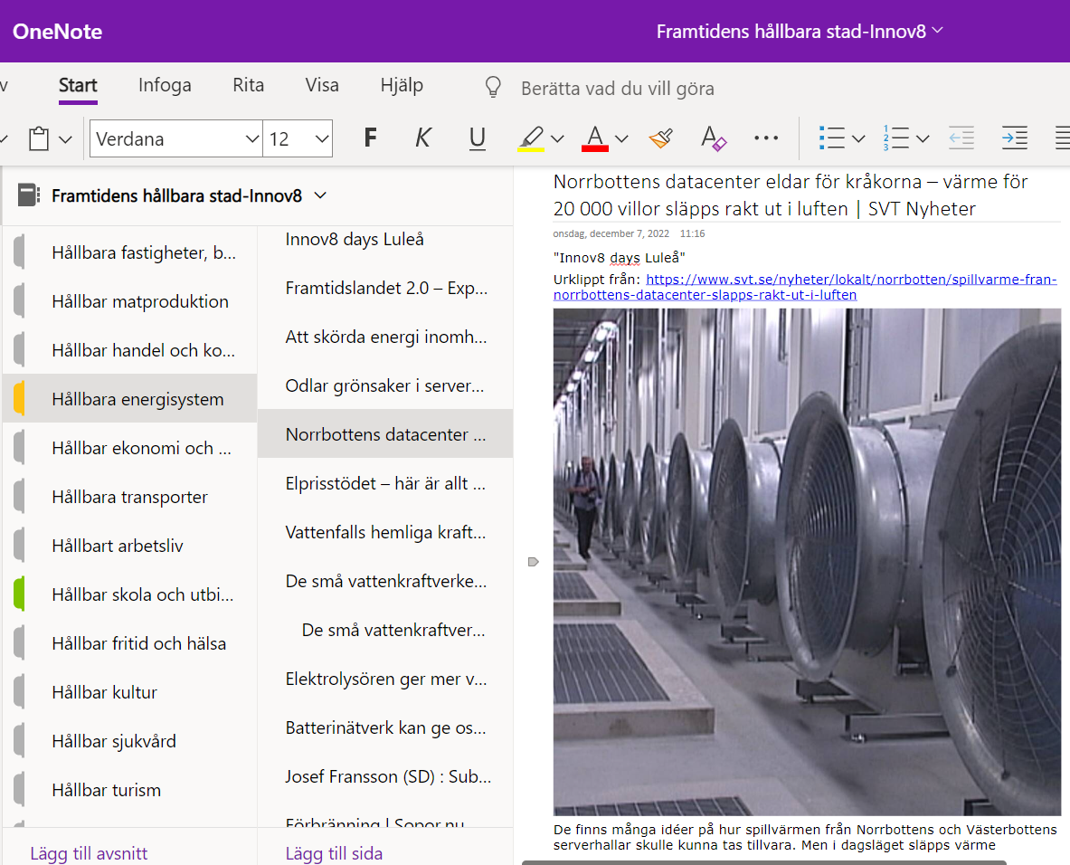Increase indent of paragraph
This screenshot has height=865, width=1070.
1015,138
